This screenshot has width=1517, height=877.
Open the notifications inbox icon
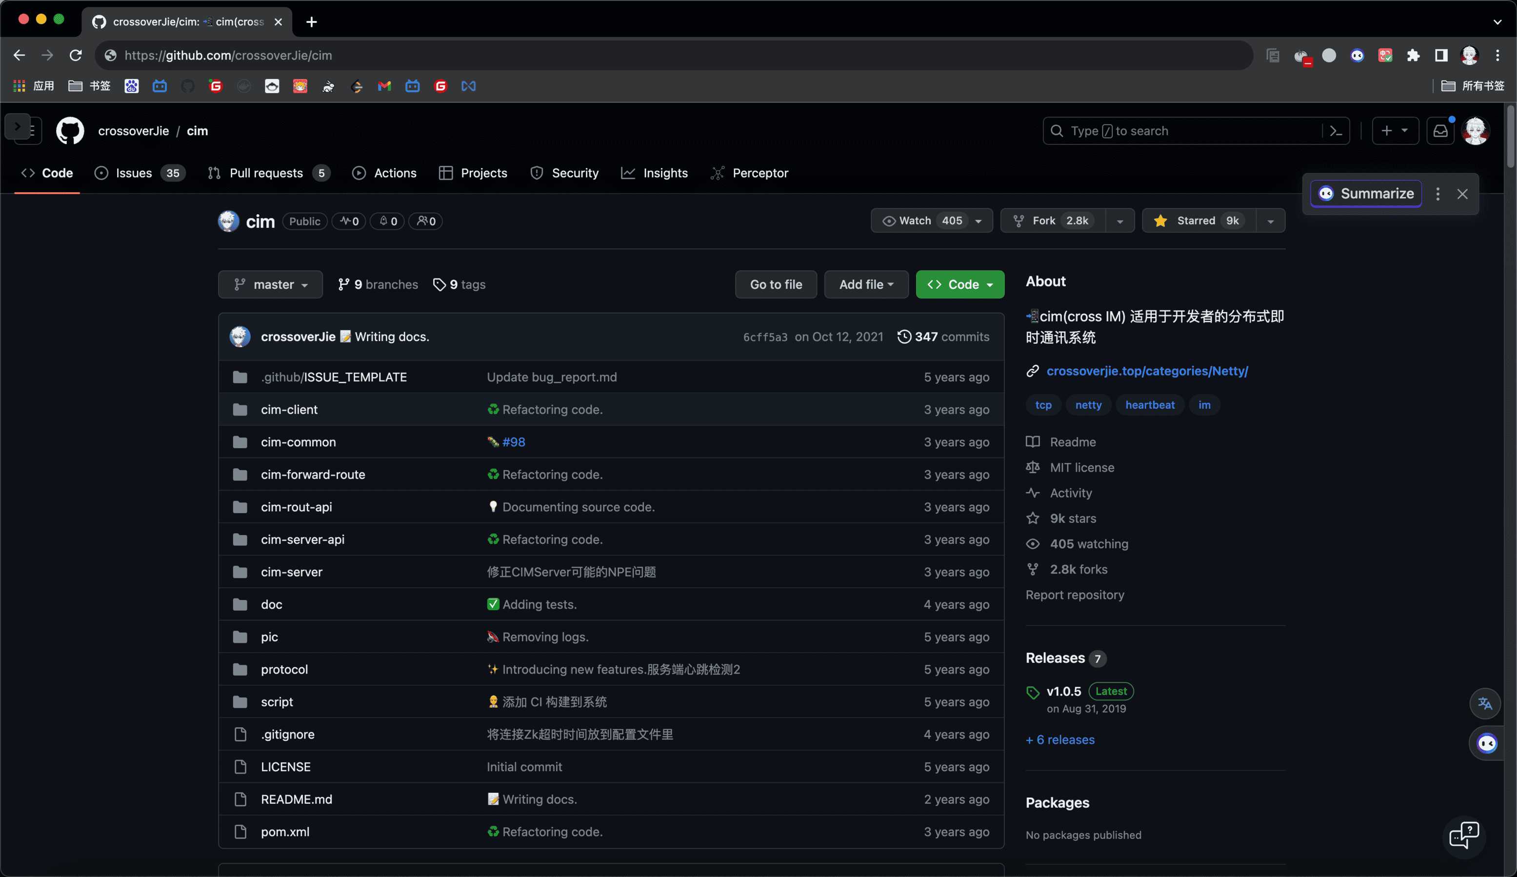point(1440,131)
